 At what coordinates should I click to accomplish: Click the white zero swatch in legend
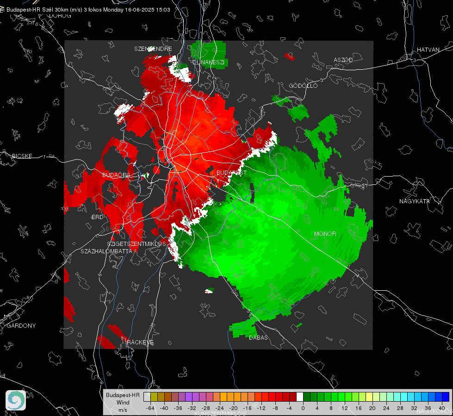(300, 397)
